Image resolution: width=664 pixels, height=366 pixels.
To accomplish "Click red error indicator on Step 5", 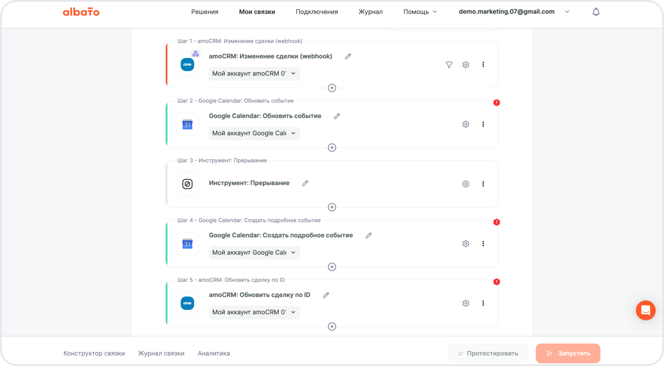I will point(496,282).
